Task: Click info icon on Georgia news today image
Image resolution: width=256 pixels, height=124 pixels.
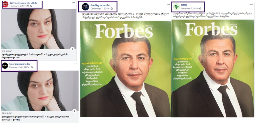Action: [74, 111]
